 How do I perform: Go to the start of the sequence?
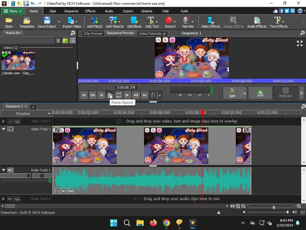tap(84, 95)
